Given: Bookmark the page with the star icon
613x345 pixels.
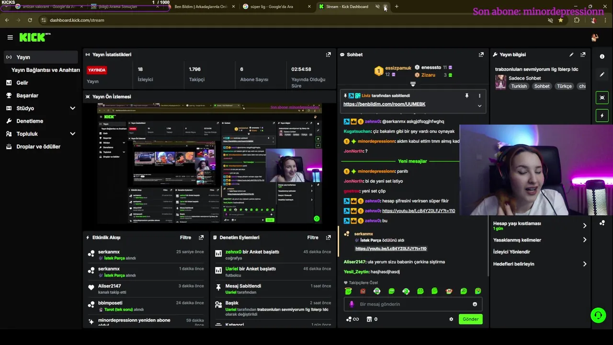Looking at the screenshot, I should tap(560, 20).
